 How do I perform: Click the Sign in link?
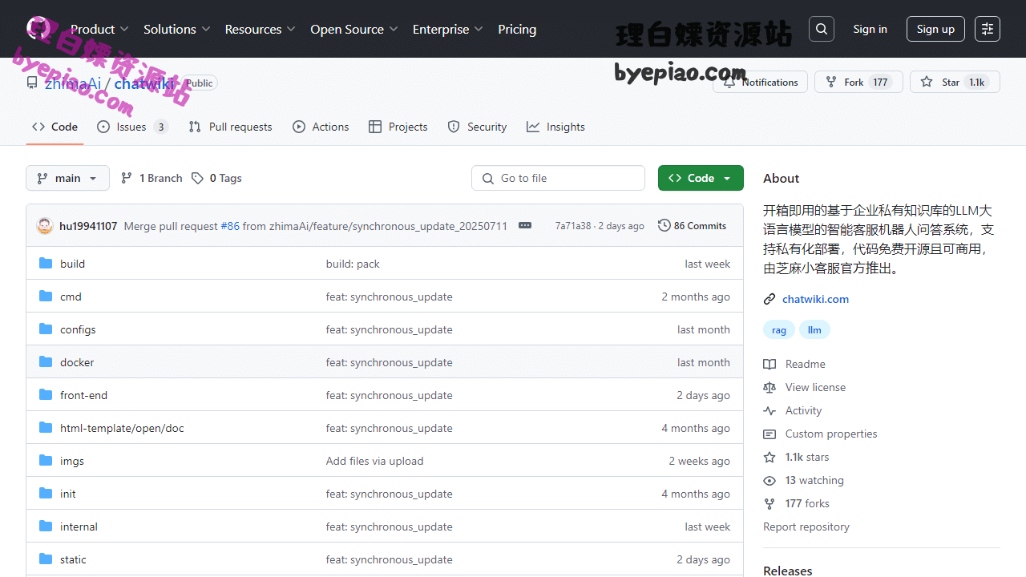tap(870, 29)
